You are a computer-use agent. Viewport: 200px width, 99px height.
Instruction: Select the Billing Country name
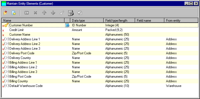click(x=18, y=81)
